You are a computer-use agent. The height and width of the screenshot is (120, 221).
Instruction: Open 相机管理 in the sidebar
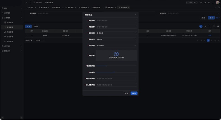[x=12, y=41]
